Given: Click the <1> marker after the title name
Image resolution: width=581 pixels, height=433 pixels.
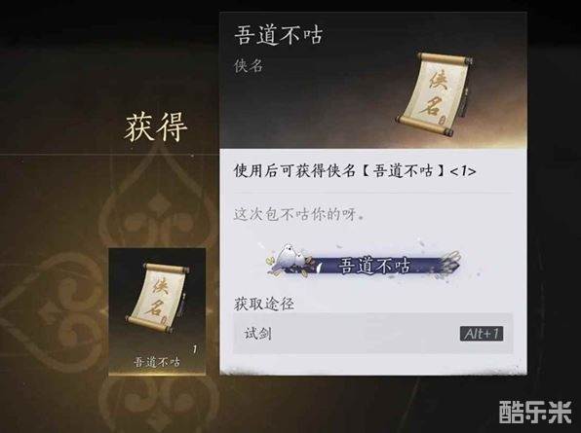Looking at the screenshot, I should click(x=462, y=171).
